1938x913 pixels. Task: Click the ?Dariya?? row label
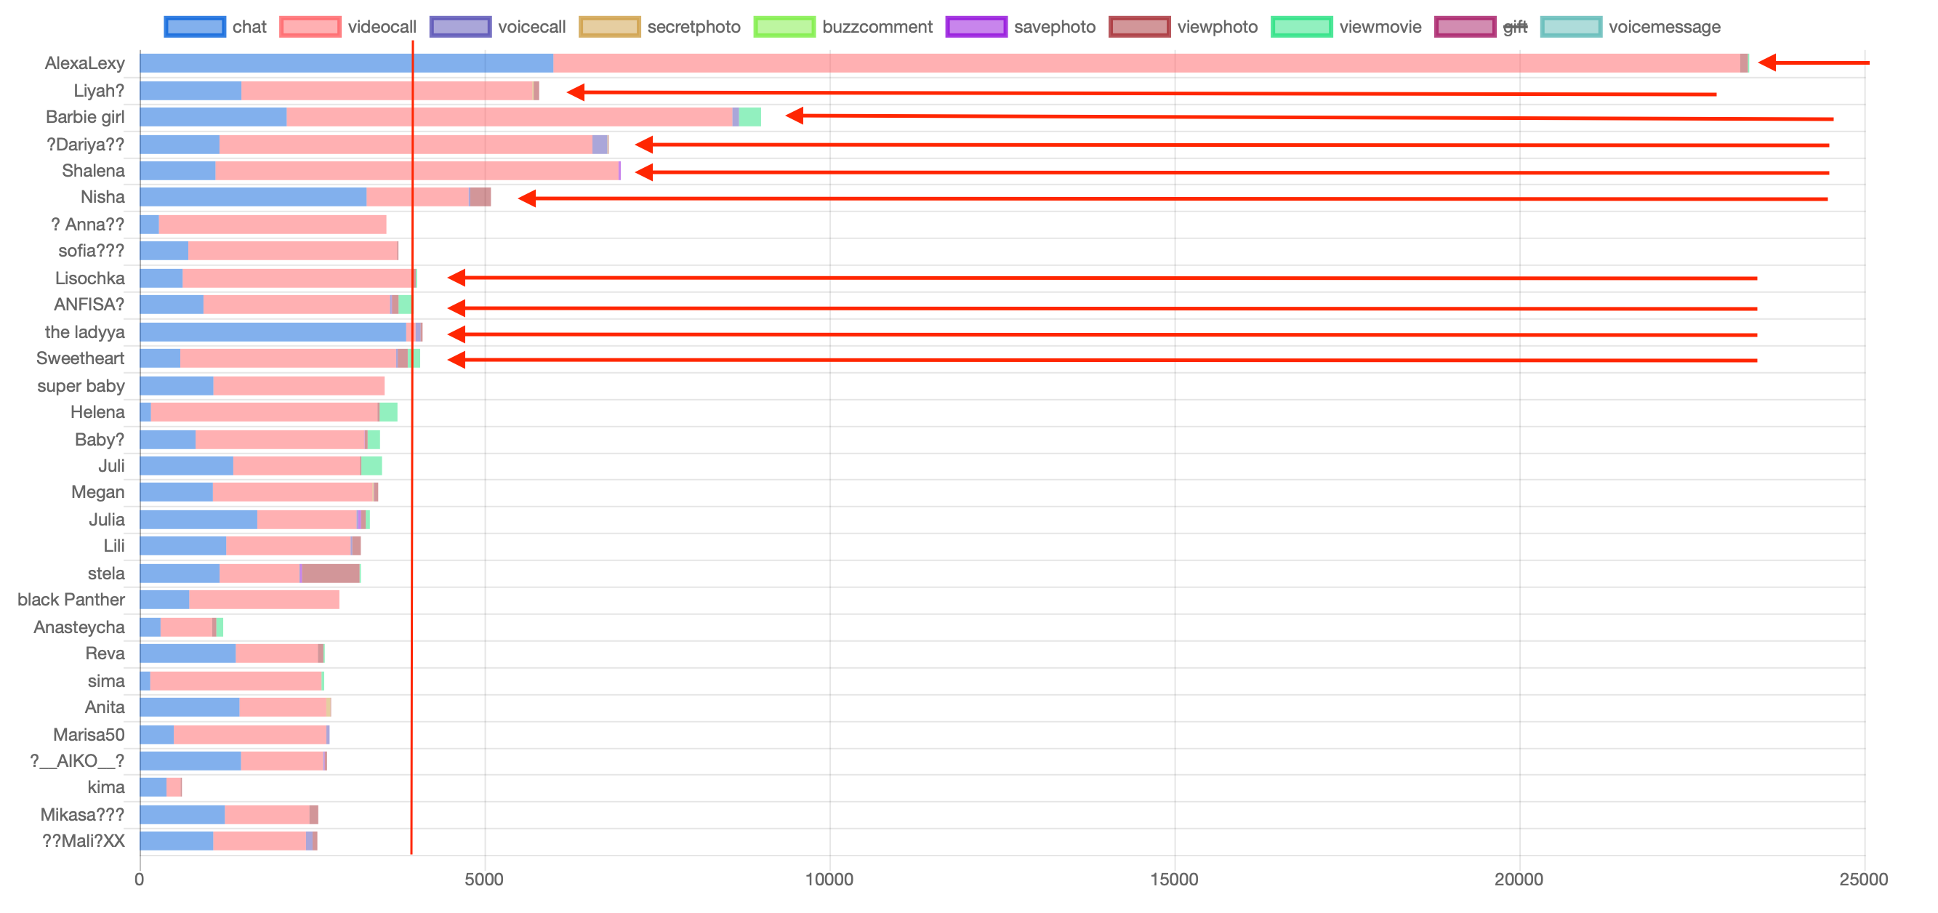[x=85, y=145]
